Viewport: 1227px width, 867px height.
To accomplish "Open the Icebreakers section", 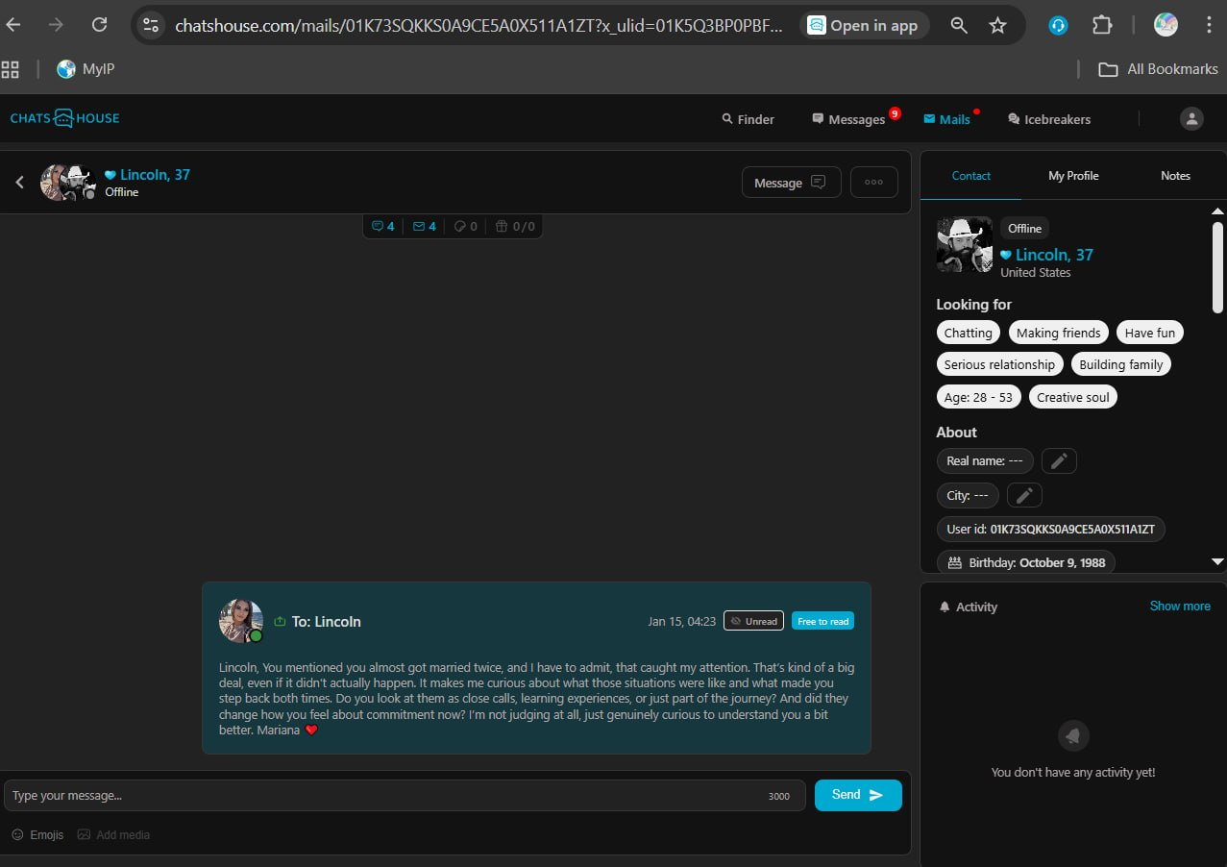I will (x=1049, y=119).
